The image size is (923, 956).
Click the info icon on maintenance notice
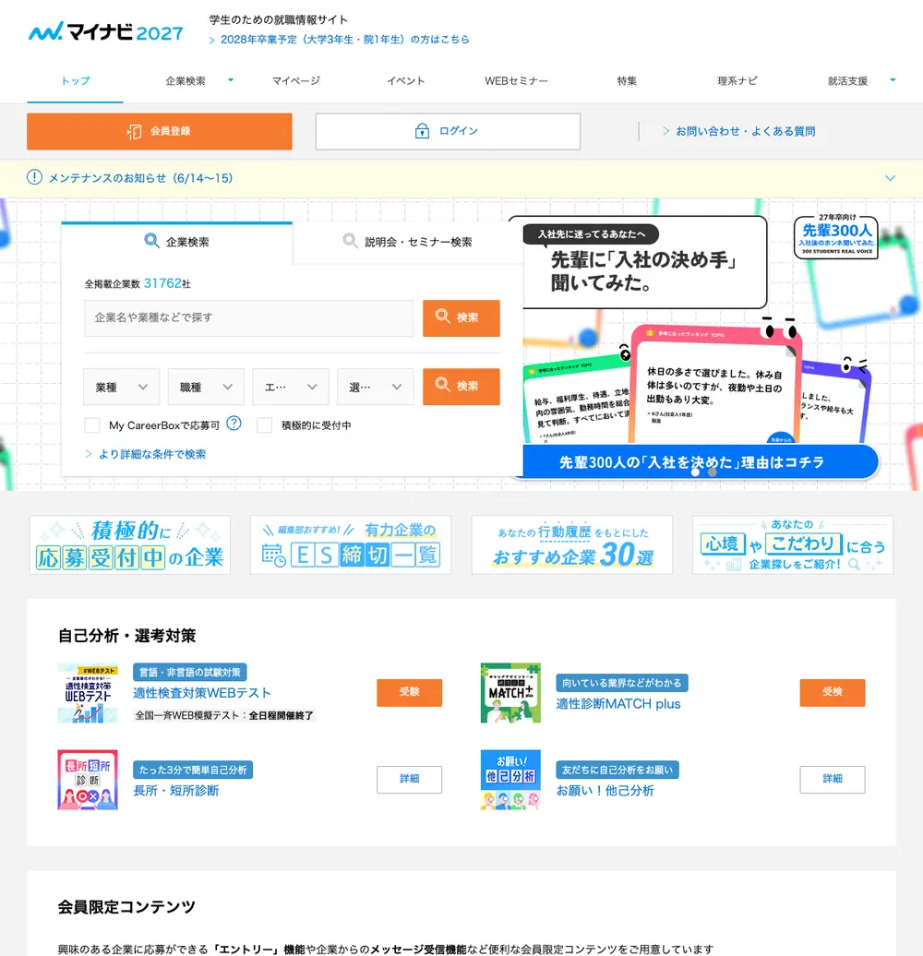(x=35, y=177)
